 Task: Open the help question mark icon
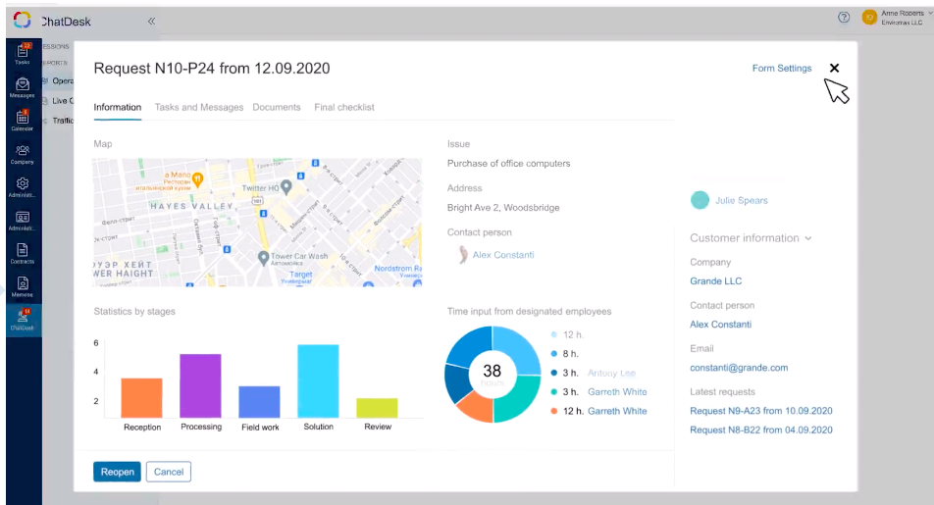[844, 18]
